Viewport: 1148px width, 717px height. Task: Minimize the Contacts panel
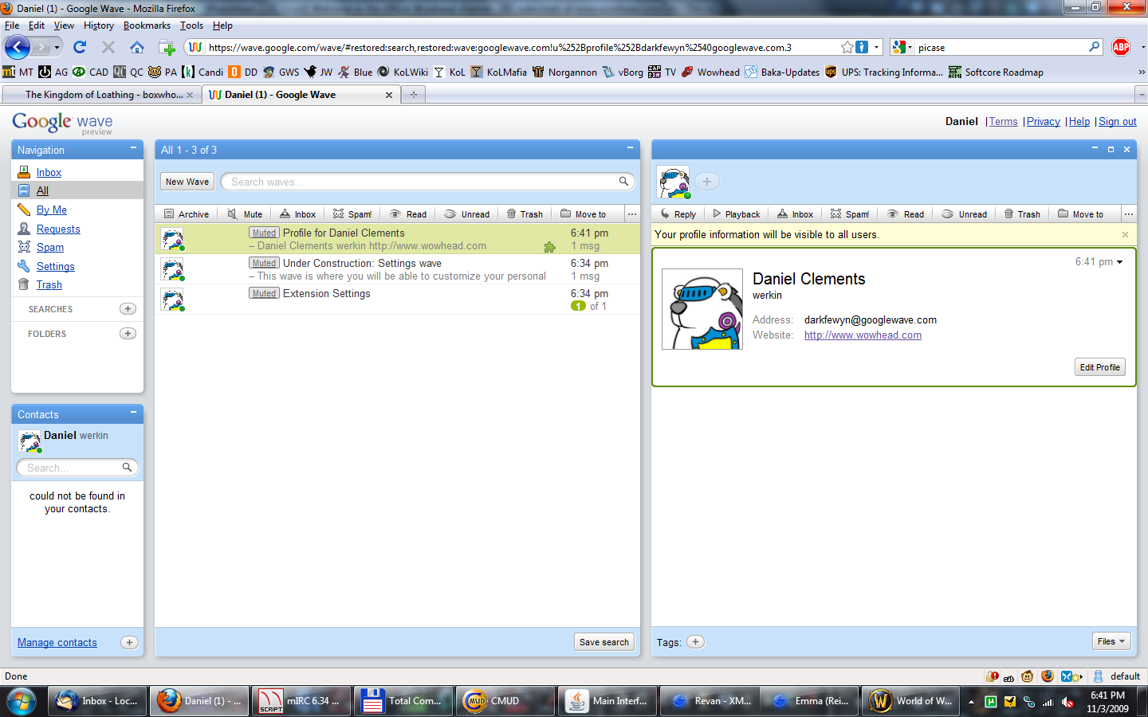133,413
